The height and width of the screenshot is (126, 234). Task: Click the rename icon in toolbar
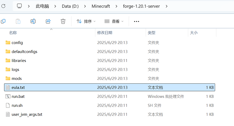33,21
